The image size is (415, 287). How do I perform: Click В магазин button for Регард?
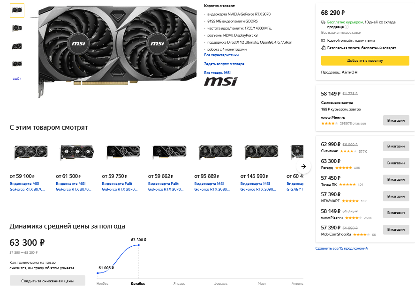point(396,163)
